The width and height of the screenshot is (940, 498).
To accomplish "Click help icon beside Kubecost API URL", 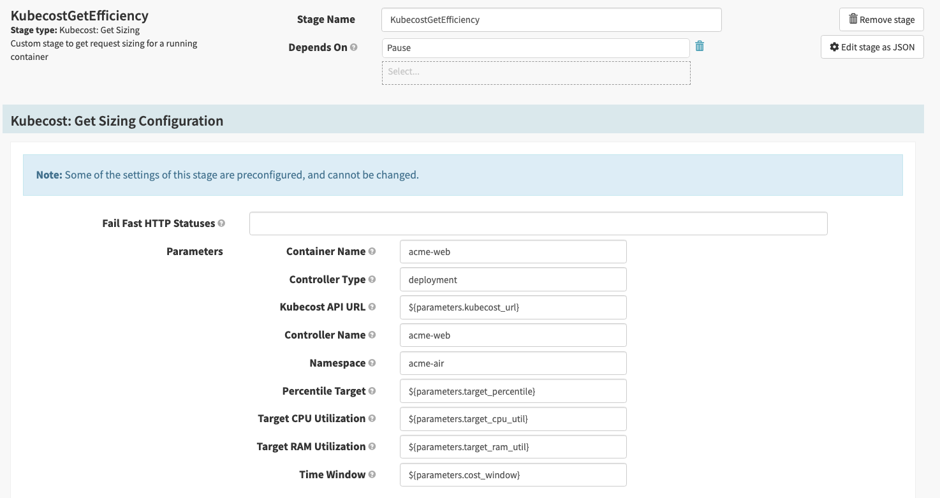I will coord(372,307).
